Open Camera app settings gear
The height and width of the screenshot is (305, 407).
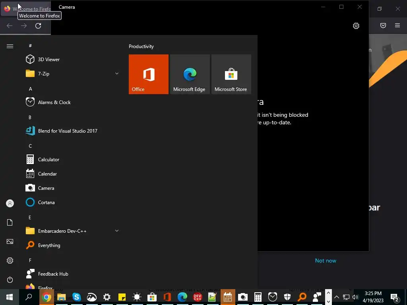click(x=356, y=26)
